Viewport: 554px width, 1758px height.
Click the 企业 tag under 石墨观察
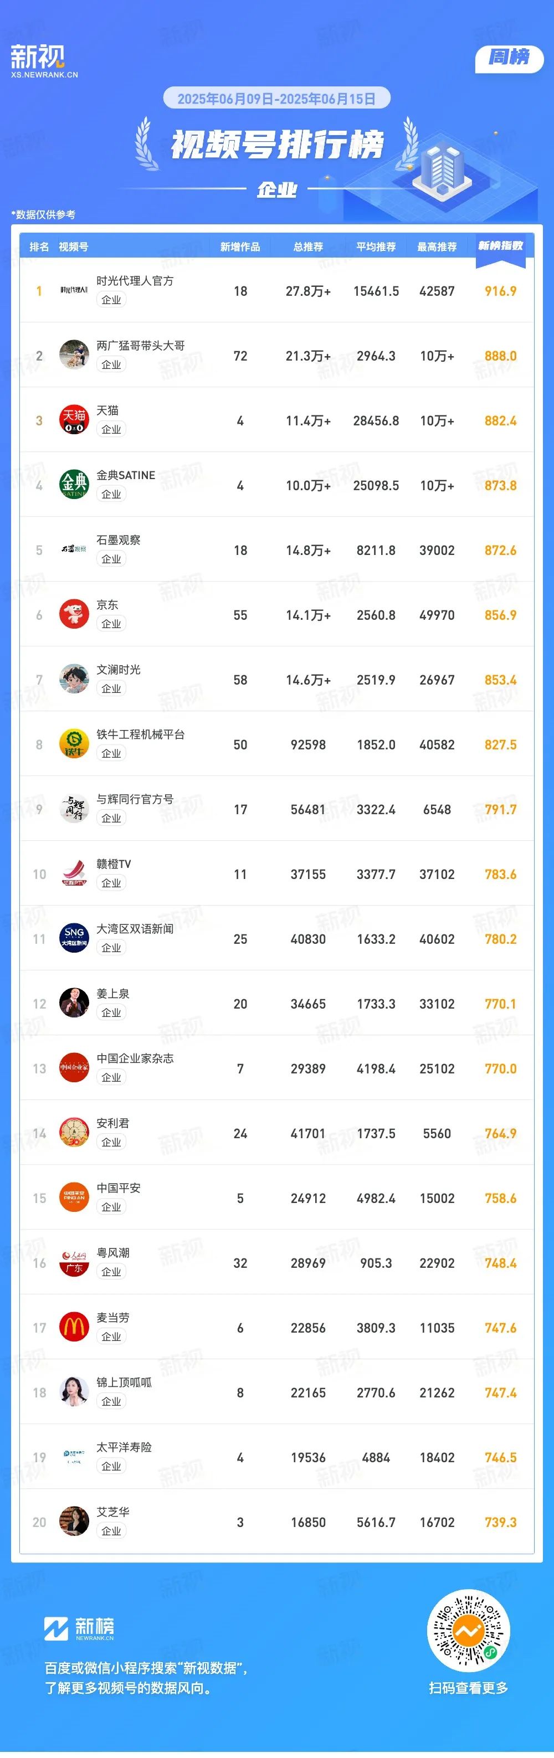pos(111,559)
